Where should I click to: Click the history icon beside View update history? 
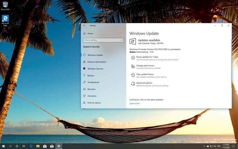point(133,75)
